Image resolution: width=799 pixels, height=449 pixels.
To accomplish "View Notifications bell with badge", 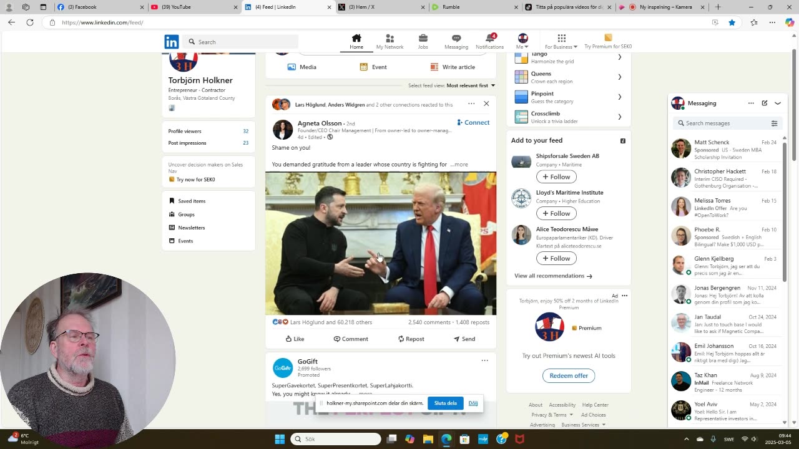I will point(489,41).
